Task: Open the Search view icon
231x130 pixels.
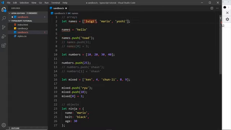Action: 4,18
